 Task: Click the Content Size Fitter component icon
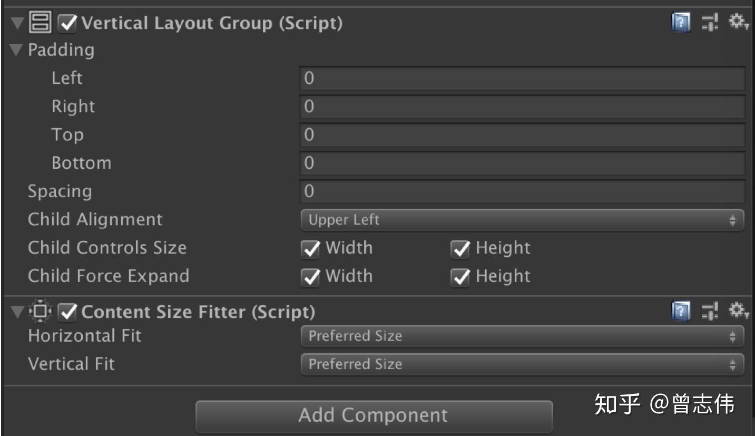[x=40, y=312]
